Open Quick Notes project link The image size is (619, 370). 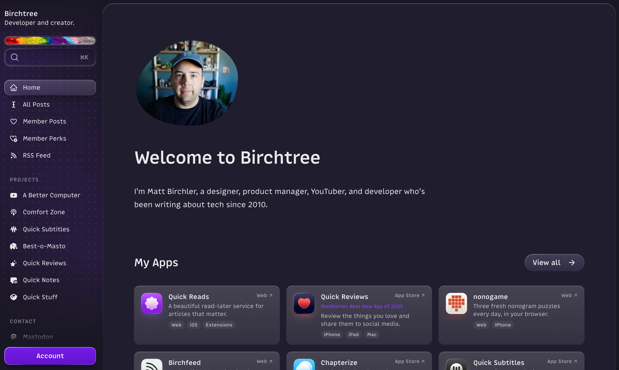tap(50, 280)
